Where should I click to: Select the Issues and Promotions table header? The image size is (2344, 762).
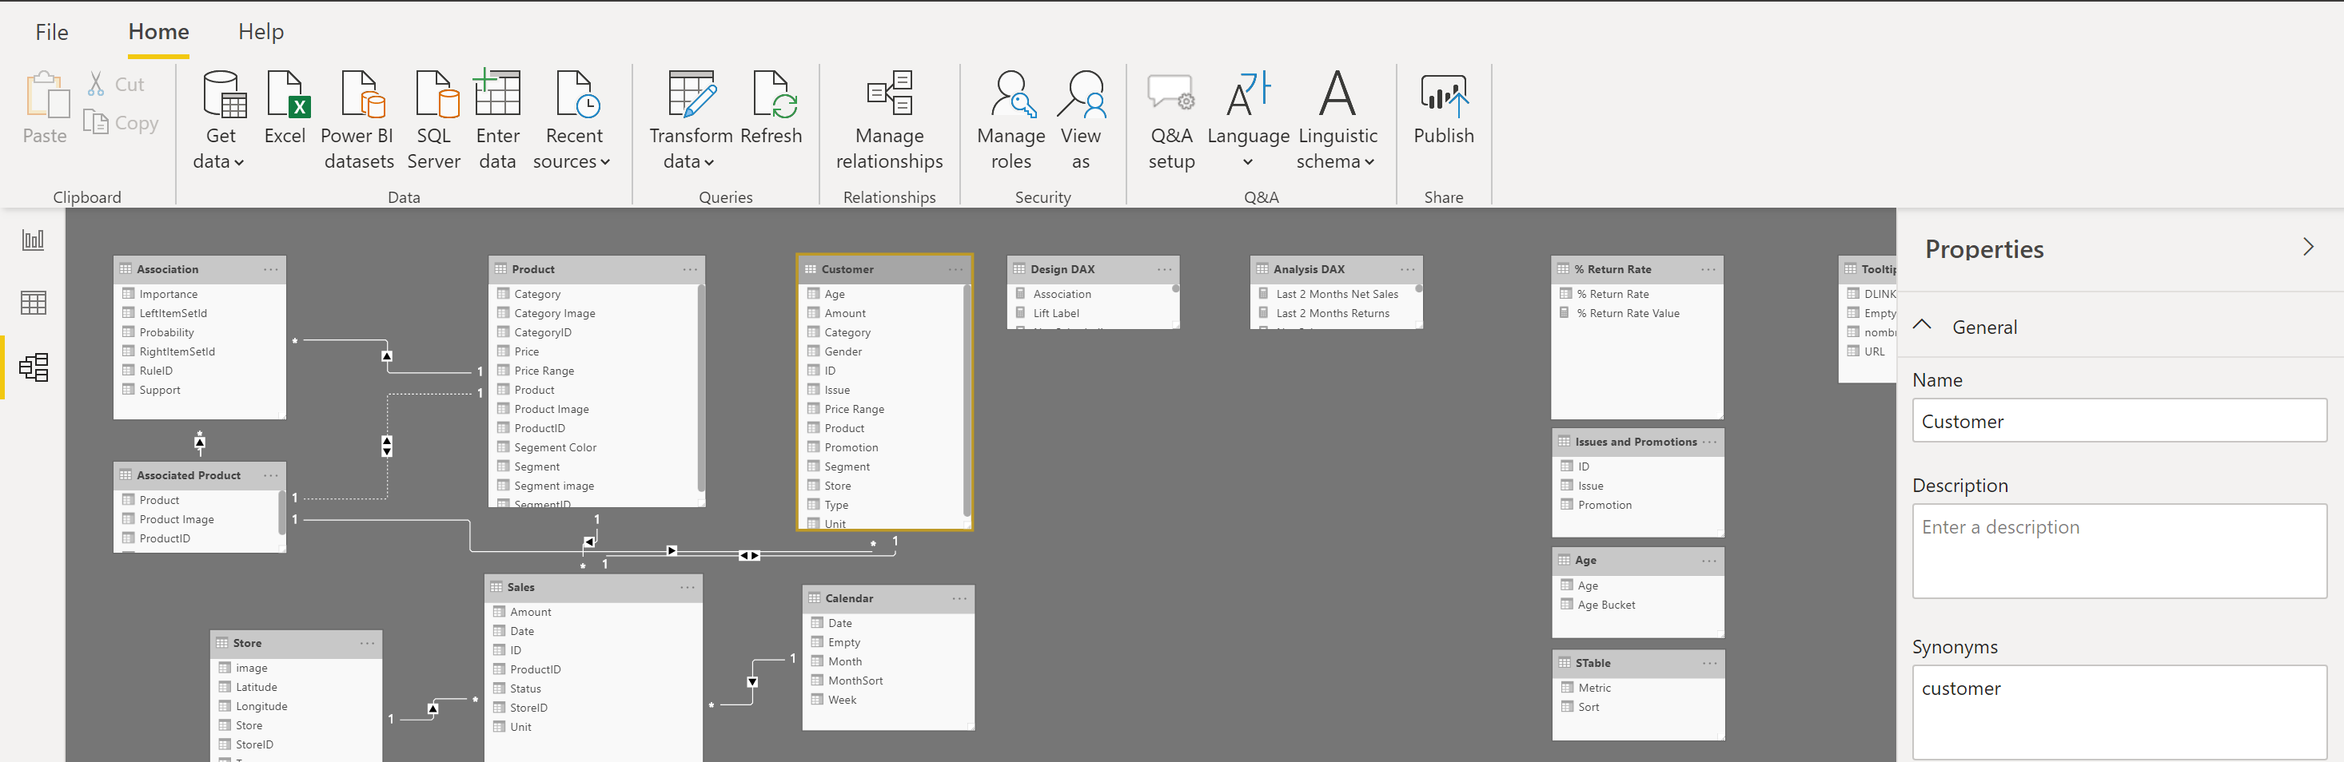point(1637,442)
